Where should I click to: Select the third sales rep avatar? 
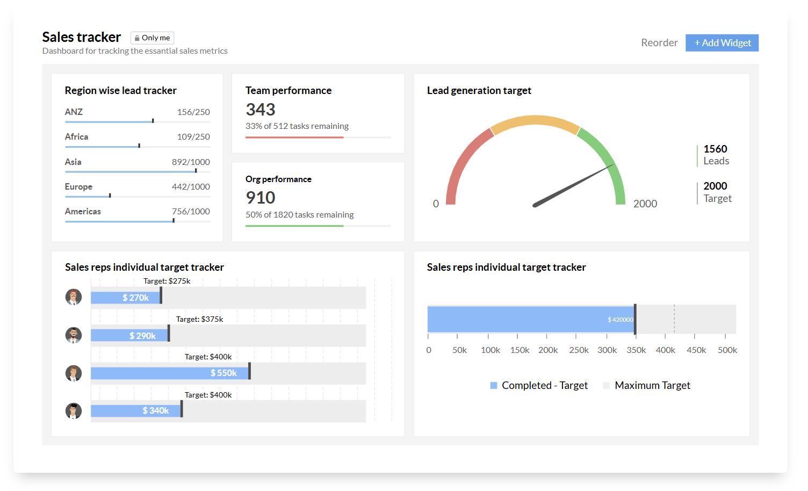(x=74, y=373)
